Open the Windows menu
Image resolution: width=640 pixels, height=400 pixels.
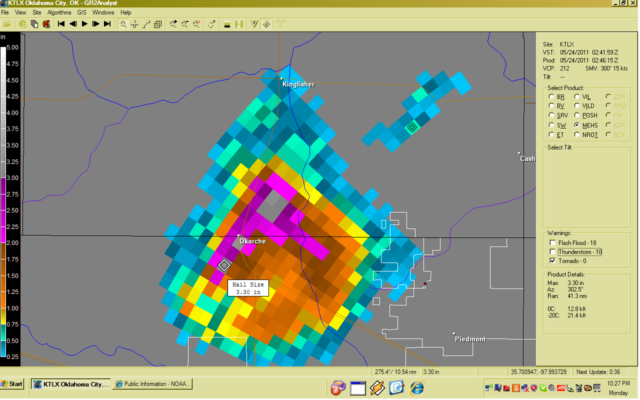[103, 12]
